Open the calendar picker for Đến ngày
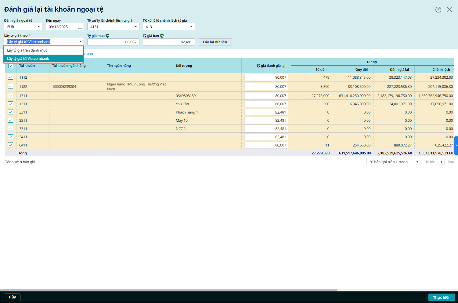 [x=80, y=27]
